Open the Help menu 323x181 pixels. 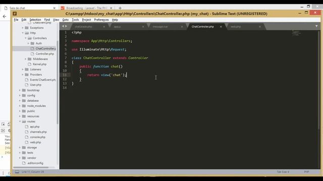coord(115,20)
